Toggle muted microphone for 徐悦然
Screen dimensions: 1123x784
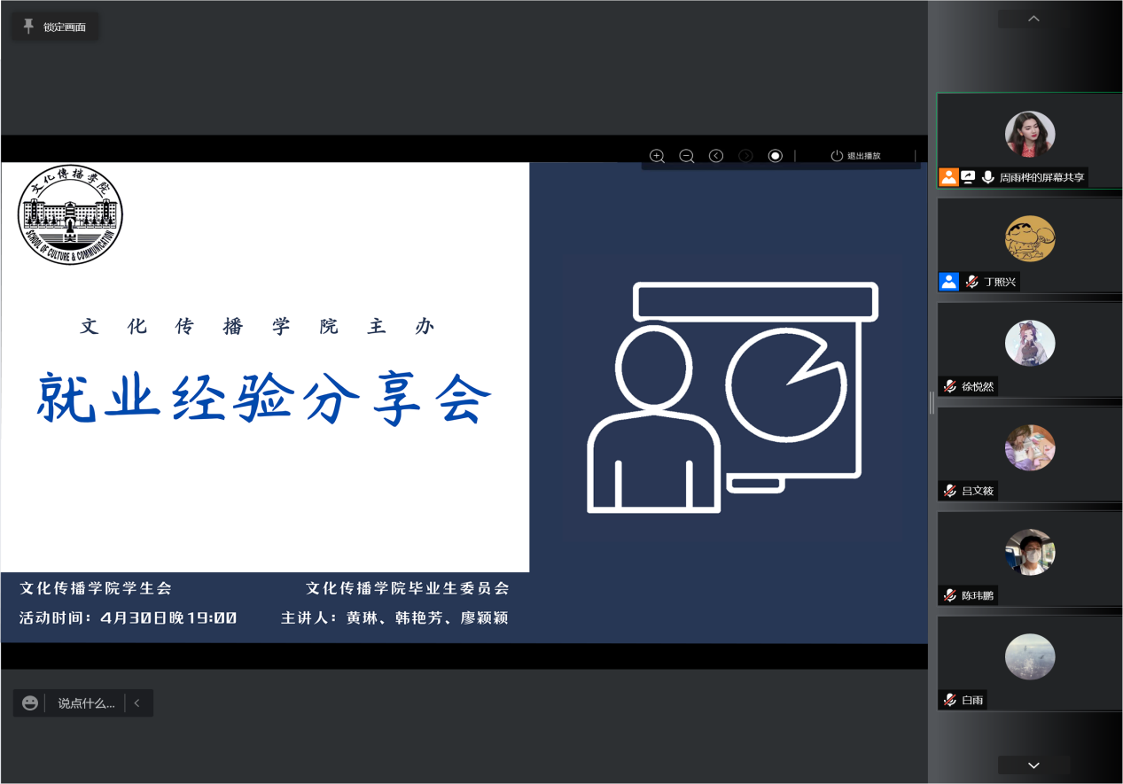point(950,386)
